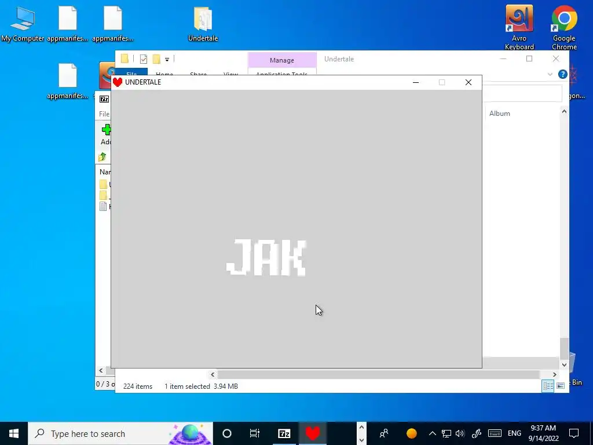Open Manage tab in Explorer ribbon
Viewport: 593px width, 445px height.
click(282, 60)
